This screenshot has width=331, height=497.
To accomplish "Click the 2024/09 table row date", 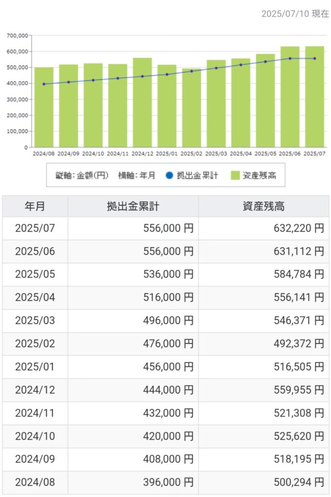I will (35, 459).
